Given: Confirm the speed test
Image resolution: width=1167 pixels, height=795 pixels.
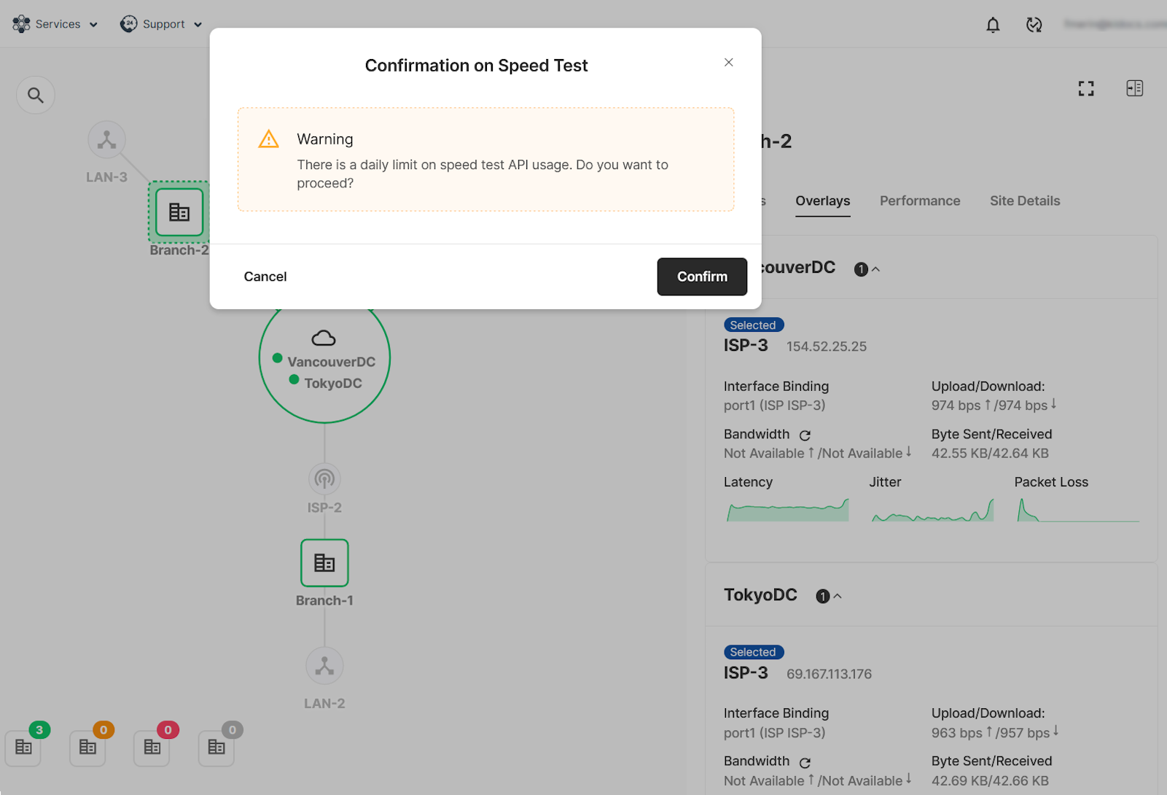Looking at the screenshot, I should [702, 276].
